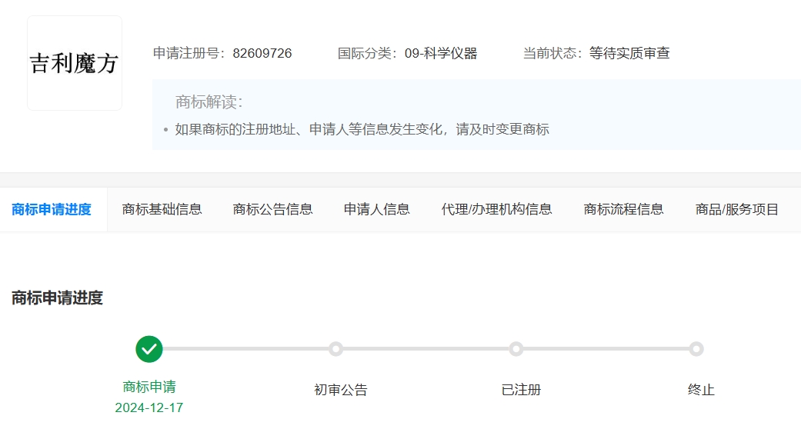This screenshot has width=801, height=439.
Task: Click the 如果商标的注册地址 notice line
Action: point(362,130)
